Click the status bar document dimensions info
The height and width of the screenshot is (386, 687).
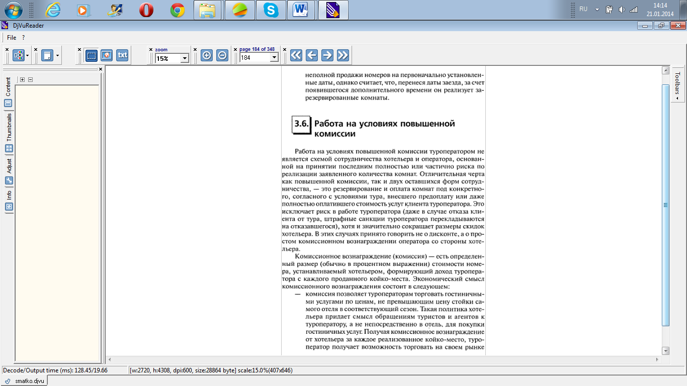click(211, 370)
